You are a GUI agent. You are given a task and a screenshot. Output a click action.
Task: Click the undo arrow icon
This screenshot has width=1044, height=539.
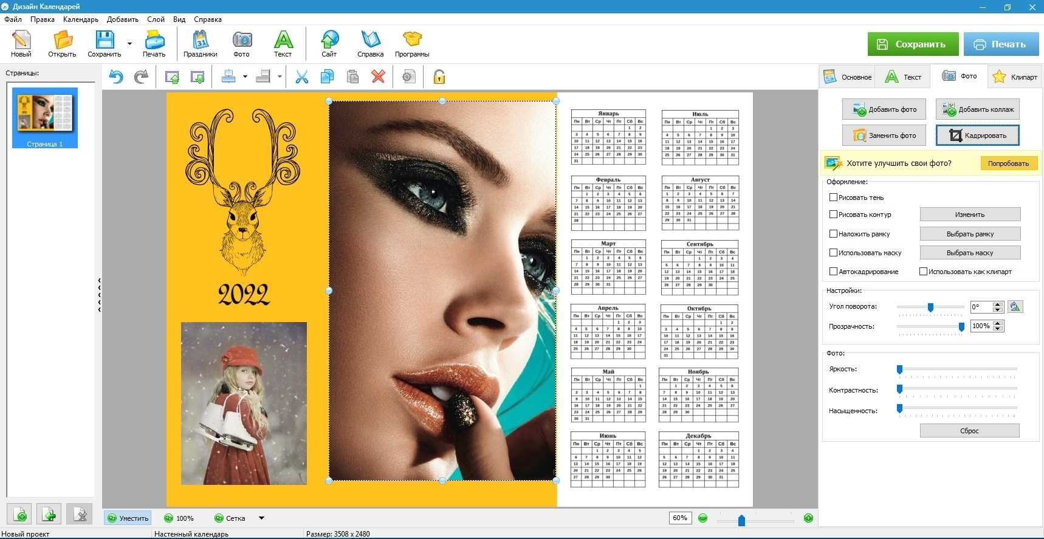(x=116, y=77)
